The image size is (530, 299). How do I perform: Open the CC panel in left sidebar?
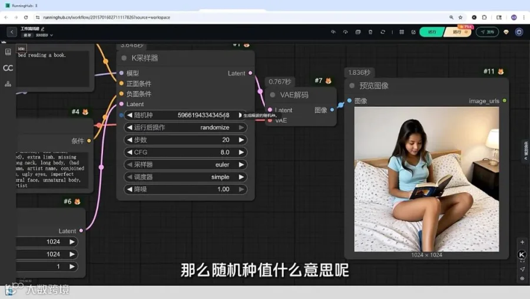(x=8, y=68)
